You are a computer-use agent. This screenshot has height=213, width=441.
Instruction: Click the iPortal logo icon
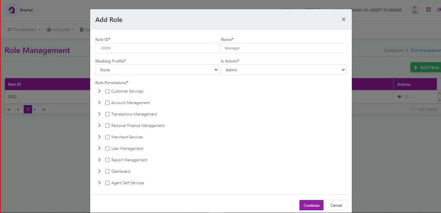pyautogui.click(x=12, y=10)
